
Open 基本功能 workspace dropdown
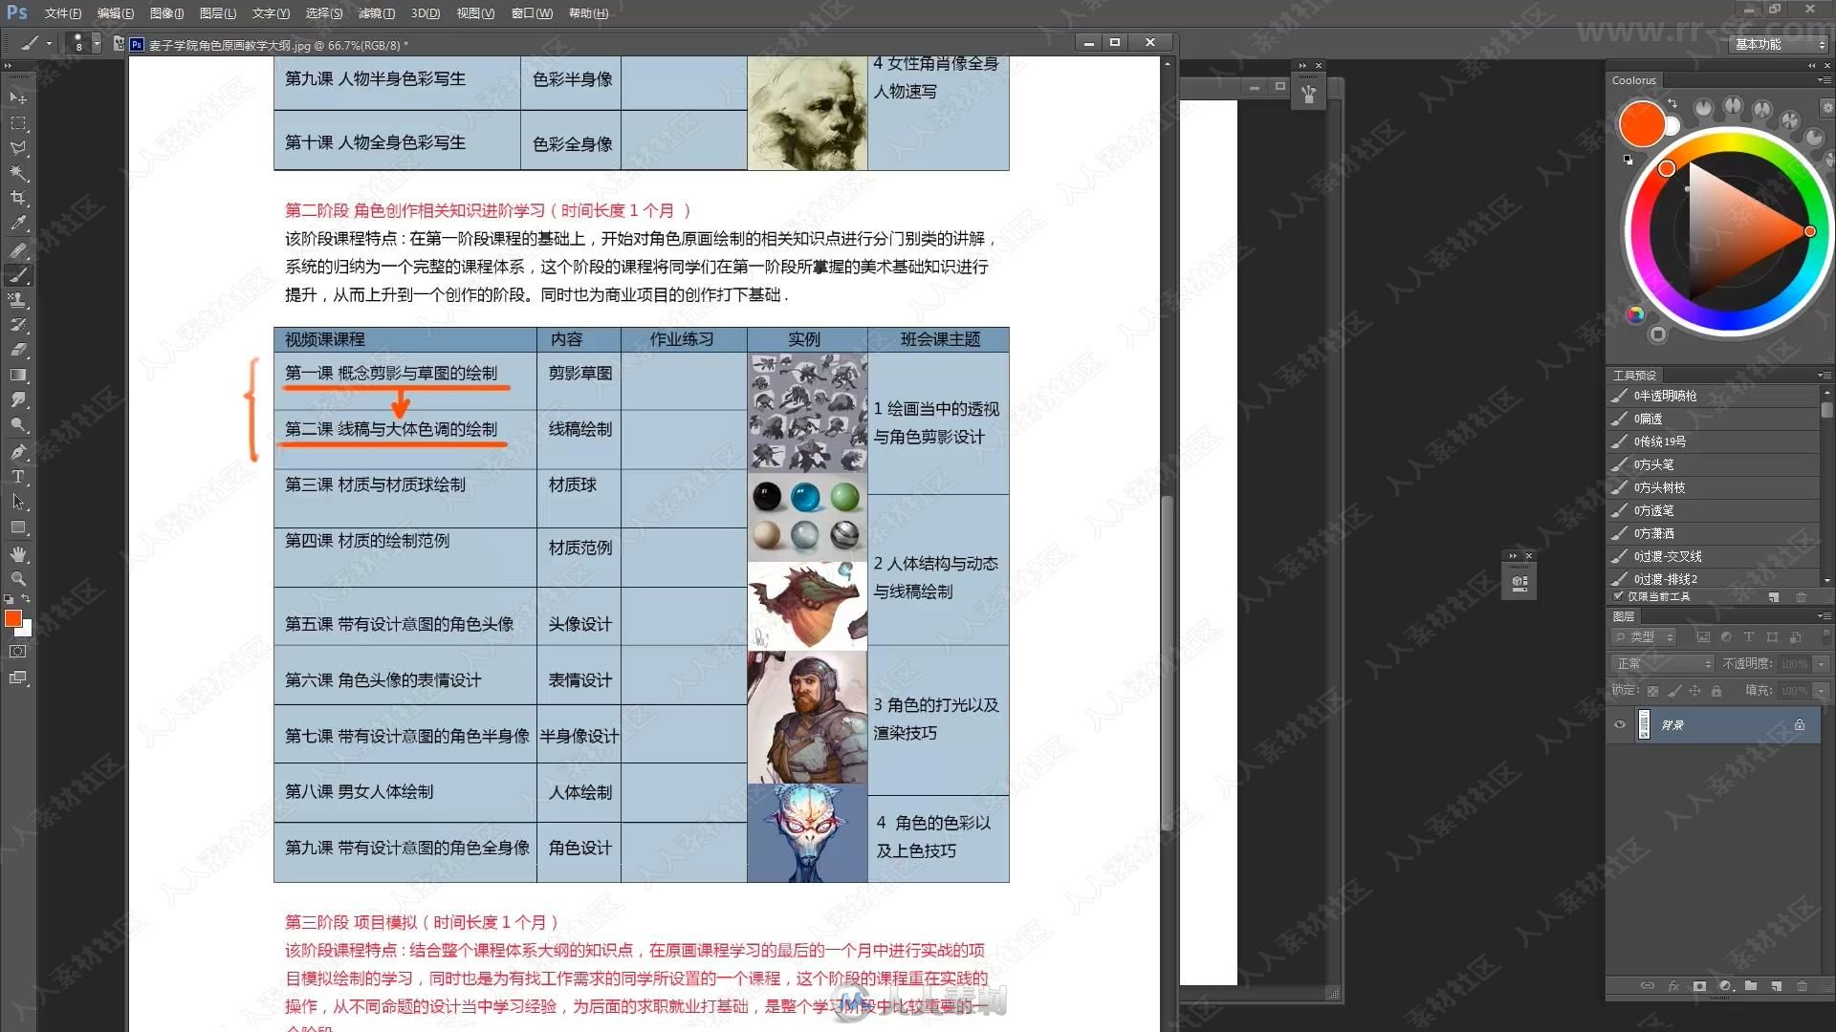(x=1780, y=44)
